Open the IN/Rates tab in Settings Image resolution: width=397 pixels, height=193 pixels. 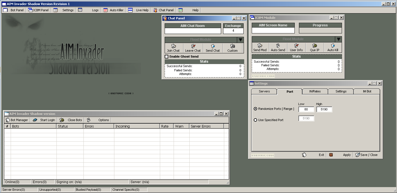click(315, 91)
